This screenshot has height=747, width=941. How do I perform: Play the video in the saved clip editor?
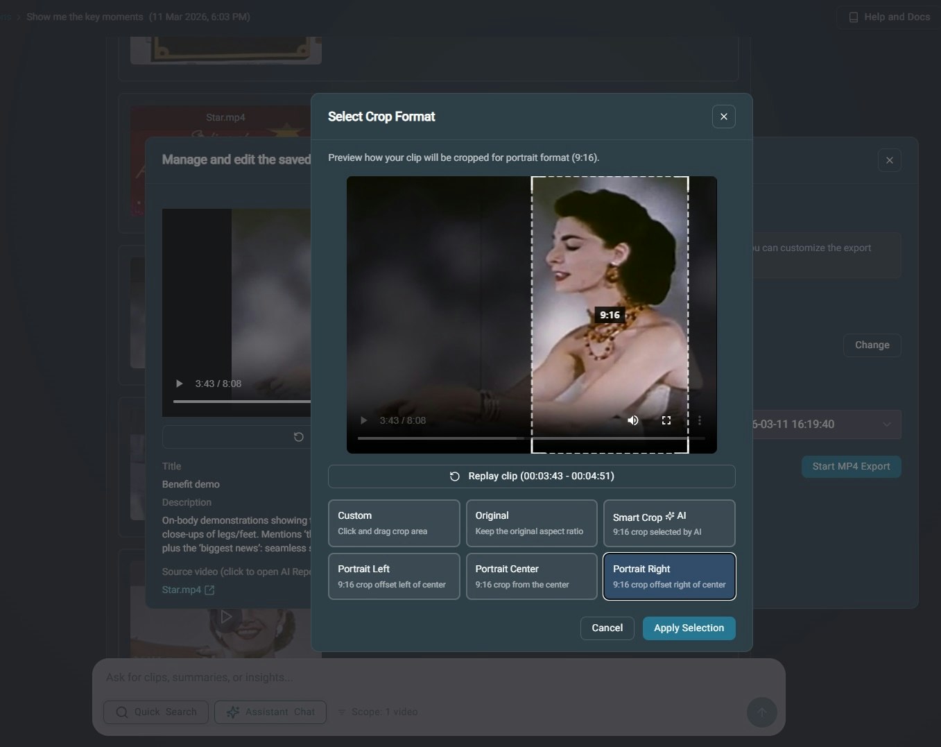(179, 384)
